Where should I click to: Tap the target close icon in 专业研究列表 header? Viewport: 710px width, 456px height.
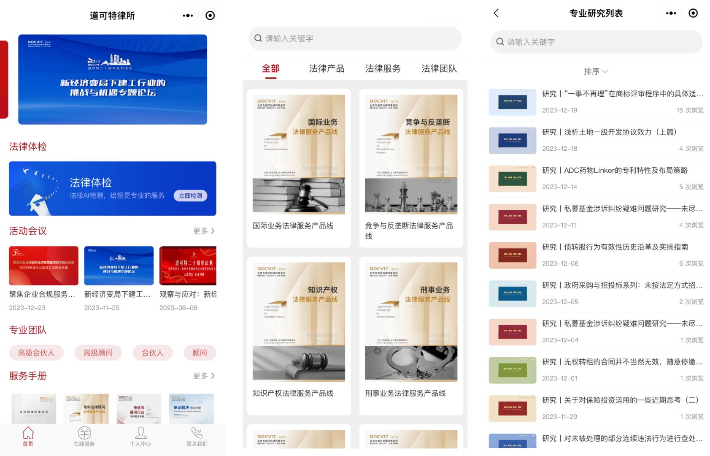pos(693,13)
